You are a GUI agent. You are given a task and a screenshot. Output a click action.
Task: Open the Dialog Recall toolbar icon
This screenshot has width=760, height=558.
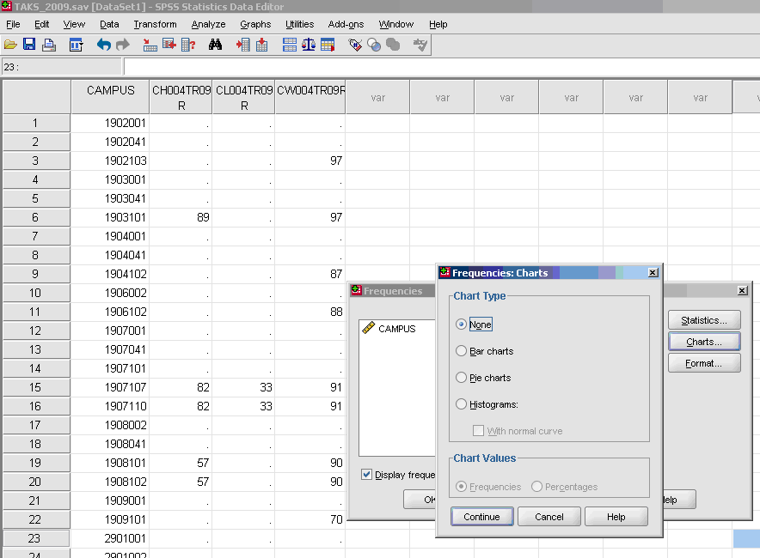pyautogui.click(x=74, y=45)
